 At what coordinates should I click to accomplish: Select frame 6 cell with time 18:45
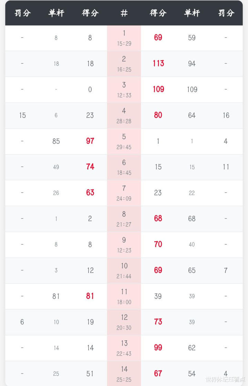pyautogui.click(x=124, y=167)
